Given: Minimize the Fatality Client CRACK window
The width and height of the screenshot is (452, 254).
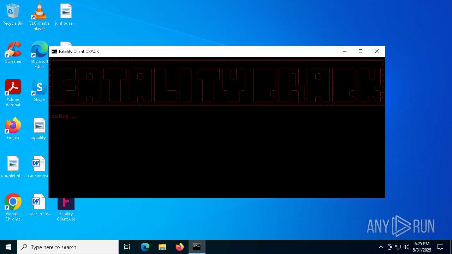Looking at the screenshot, I should click(x=345, y=52).
